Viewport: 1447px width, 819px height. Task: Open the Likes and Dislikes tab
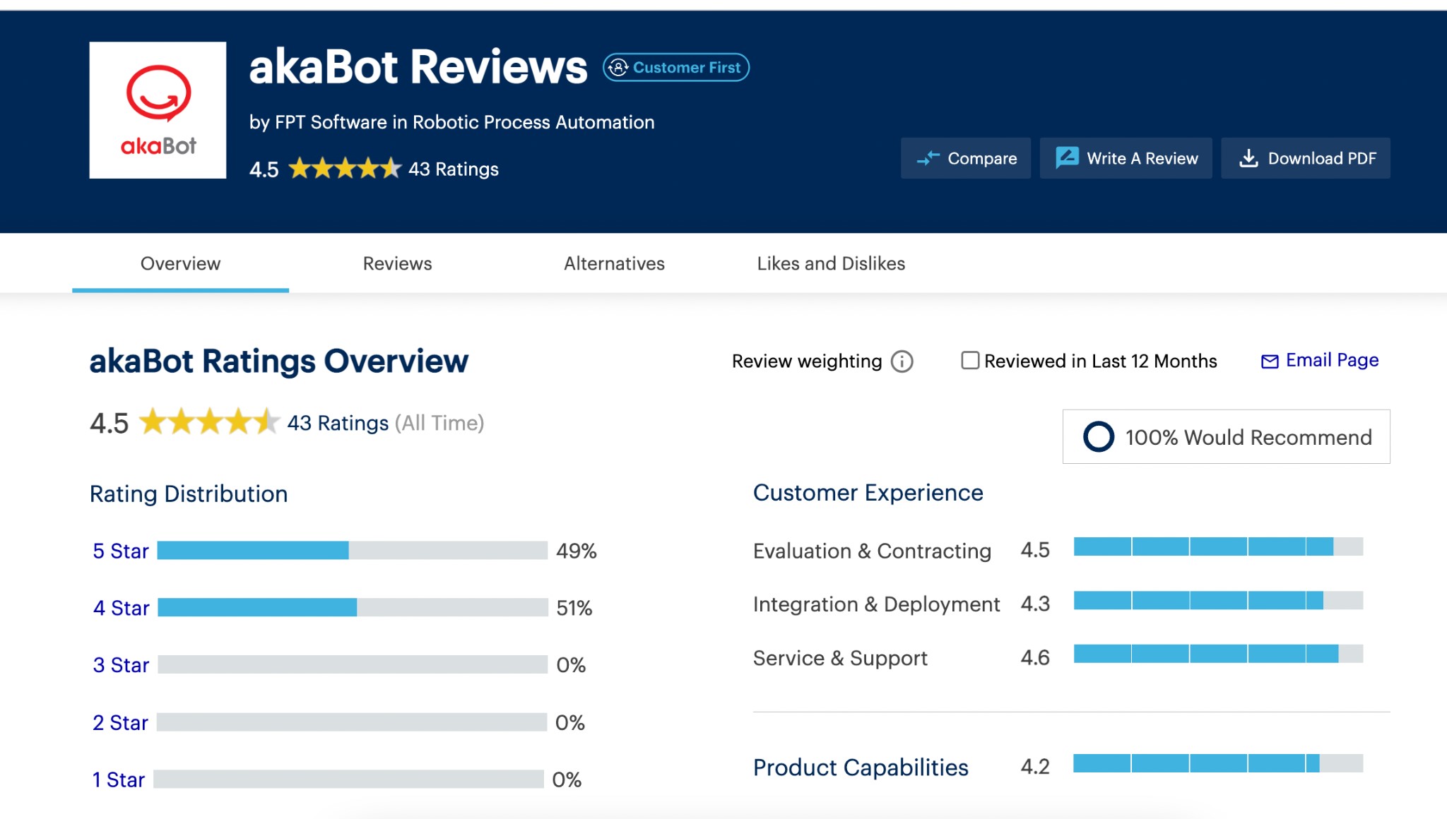tap(830, 263)
